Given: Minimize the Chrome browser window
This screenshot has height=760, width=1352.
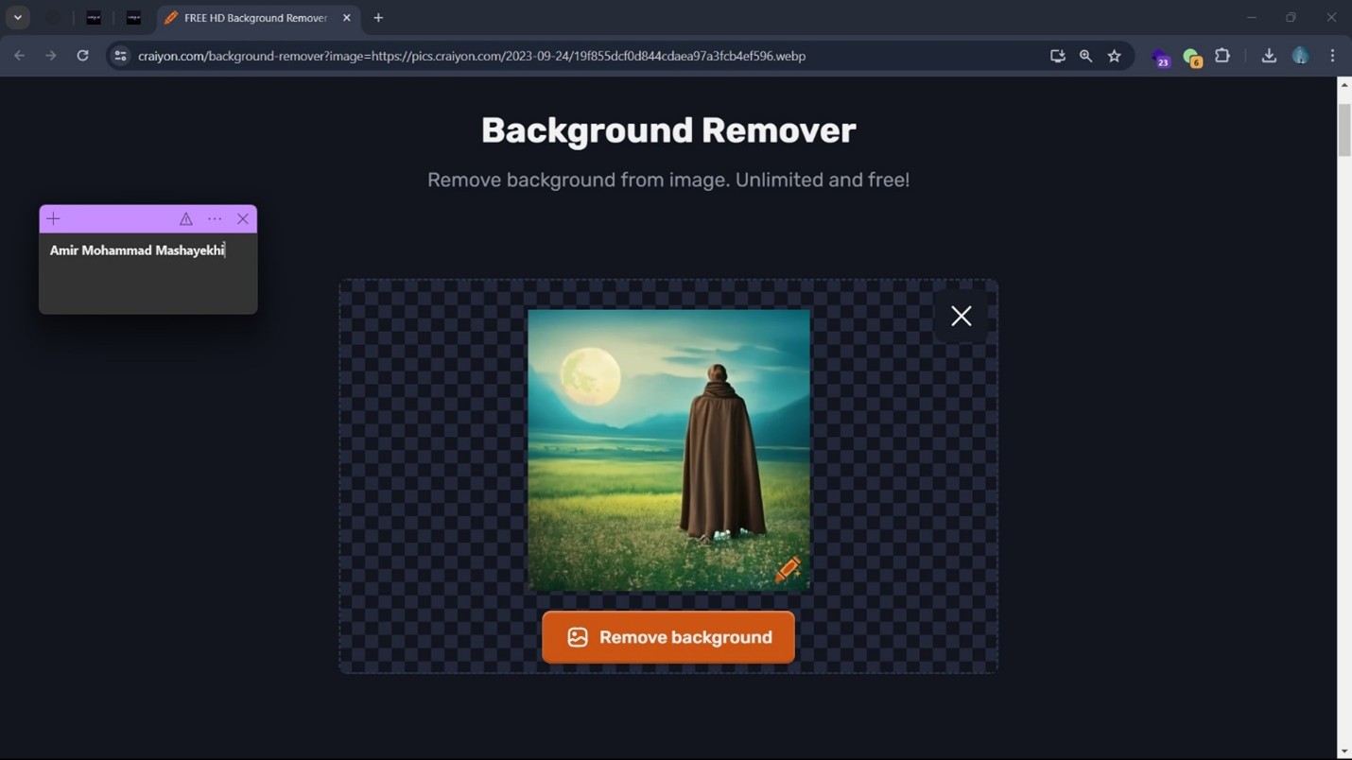Looking at the screenshot, I should 1251,18.
